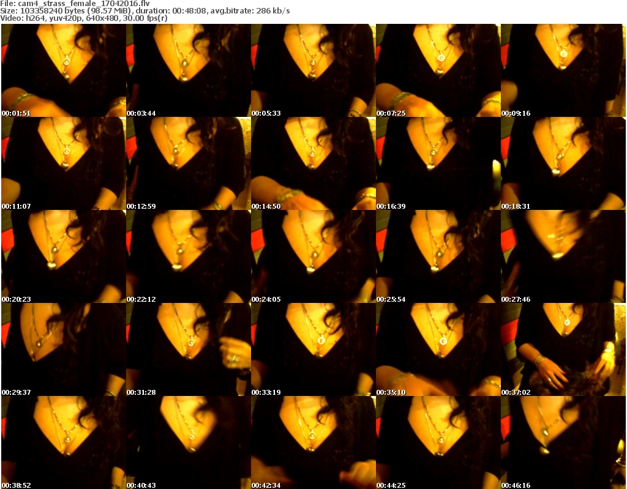Select the thumbnail timestamped 00:05:33
The height and width of the screenshot is (489, 627).
(313, 70)
